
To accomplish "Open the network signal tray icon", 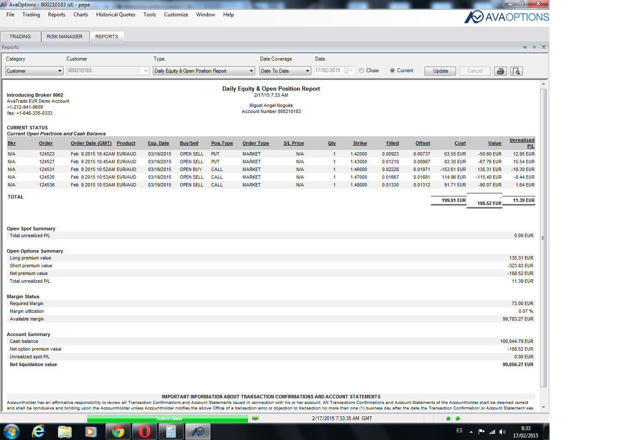I will (x=492, y=432).
